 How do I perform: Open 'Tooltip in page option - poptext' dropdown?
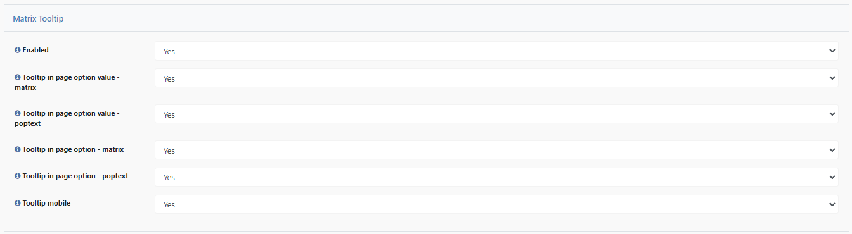tap(496, 177)
